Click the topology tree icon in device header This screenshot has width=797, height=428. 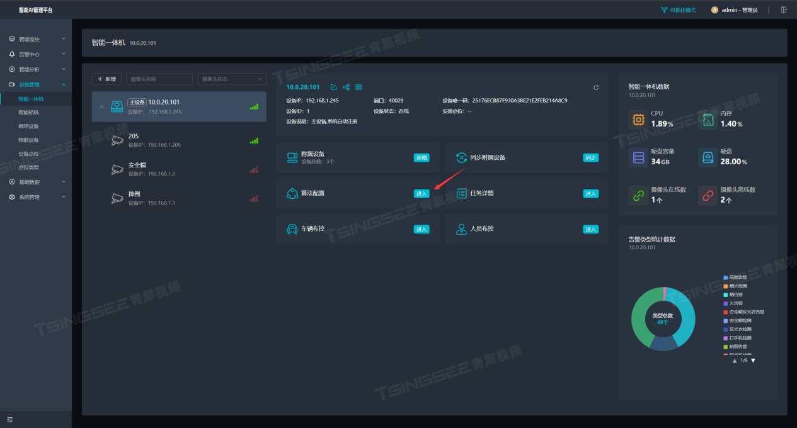point(346,87)
